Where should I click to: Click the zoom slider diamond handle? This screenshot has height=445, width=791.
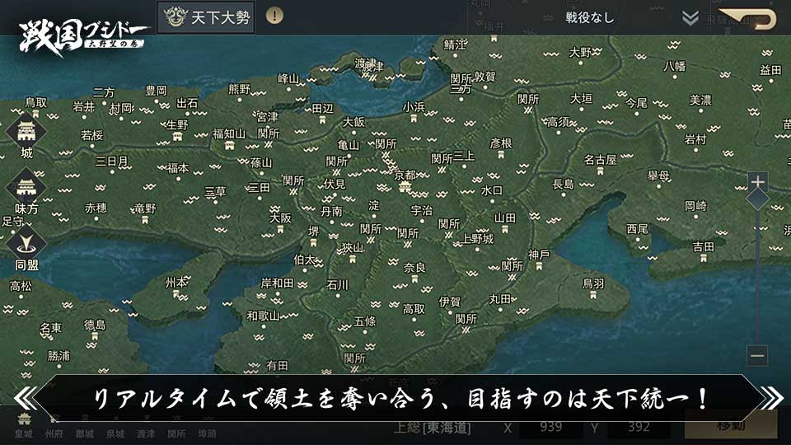pos(757,199)
